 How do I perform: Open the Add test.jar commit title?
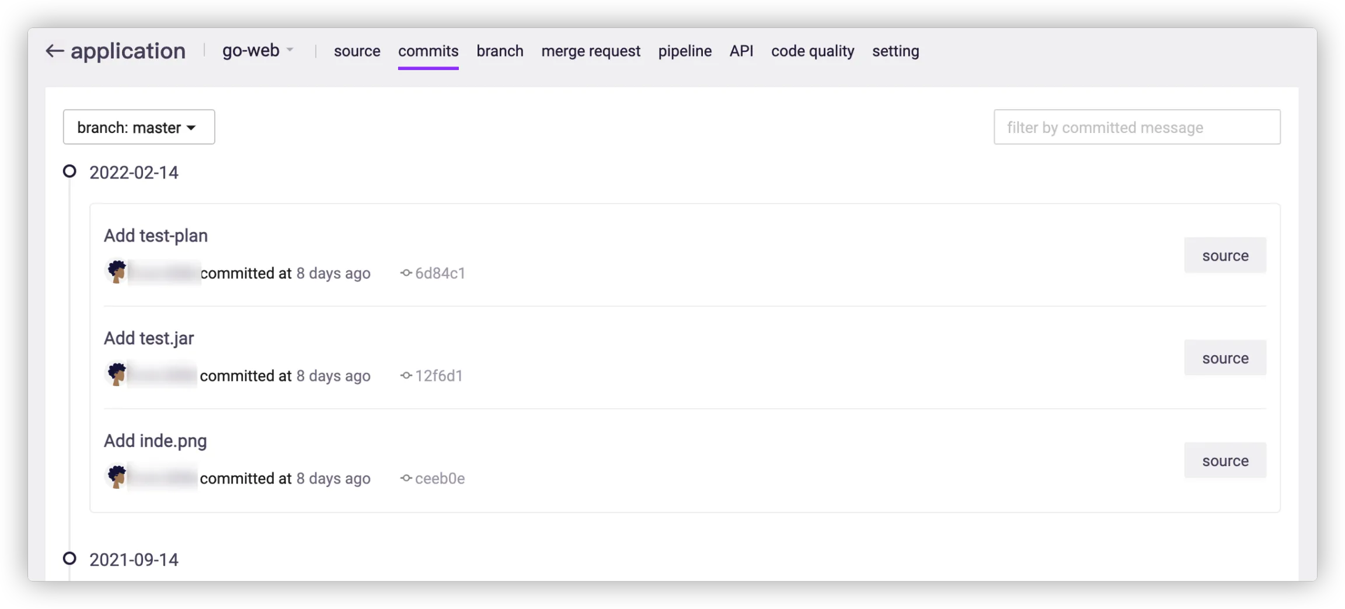pos(149,338)
